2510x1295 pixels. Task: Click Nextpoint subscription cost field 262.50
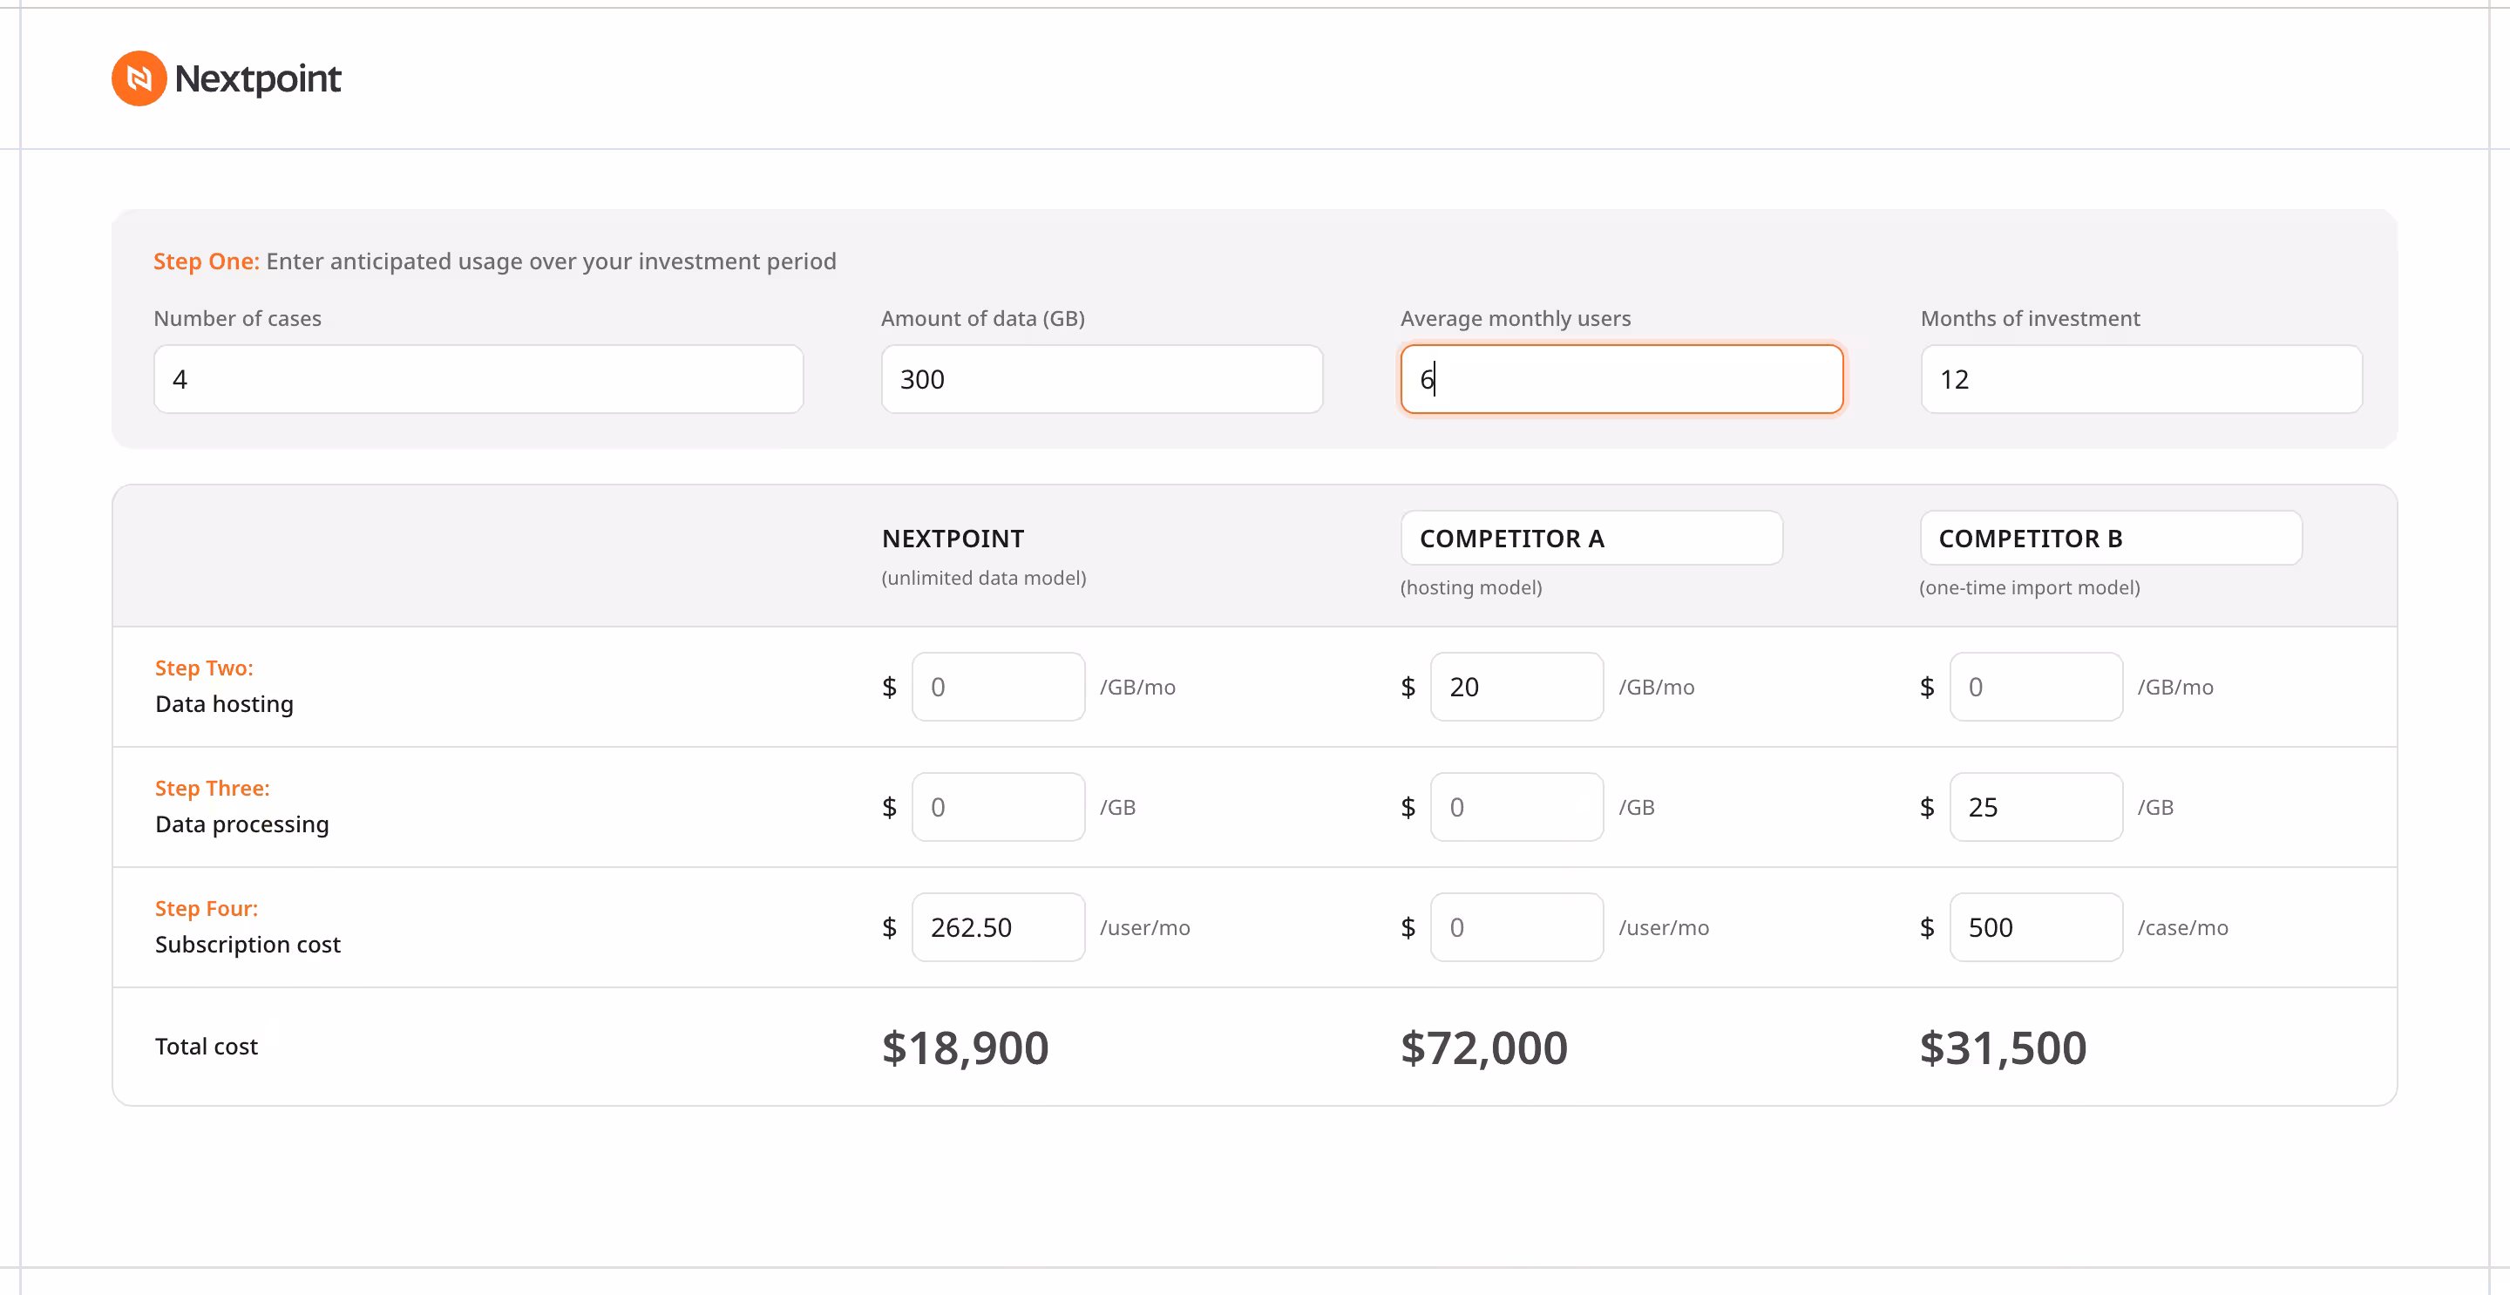(998, 926)
